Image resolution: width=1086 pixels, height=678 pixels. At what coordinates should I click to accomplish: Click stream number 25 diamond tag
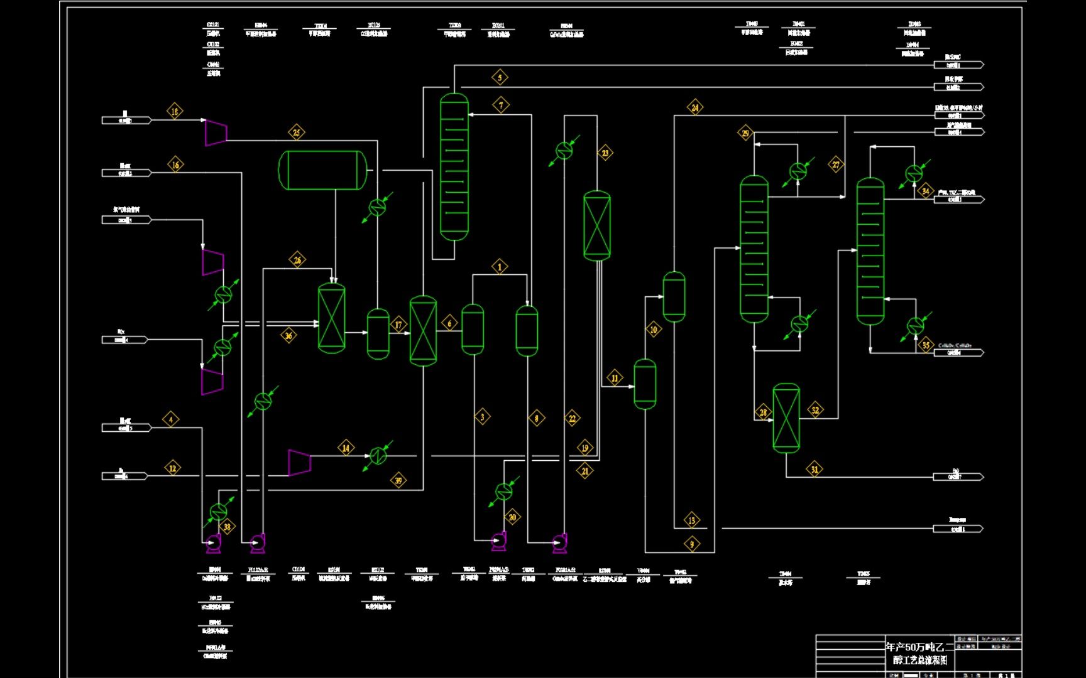click(x=297, y=132)
